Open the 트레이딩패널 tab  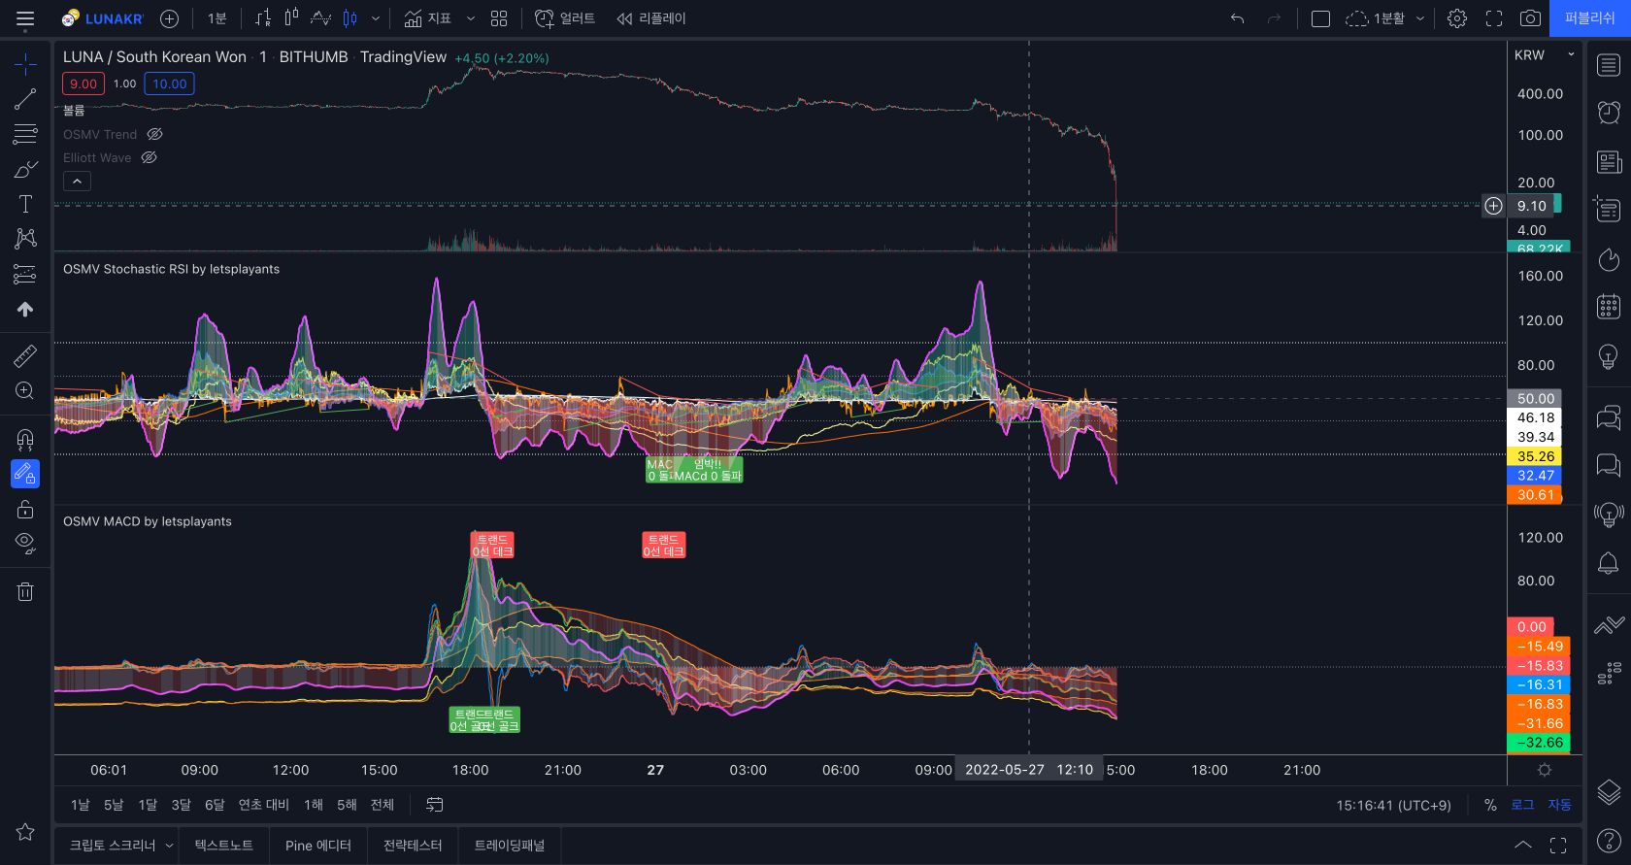510,846
